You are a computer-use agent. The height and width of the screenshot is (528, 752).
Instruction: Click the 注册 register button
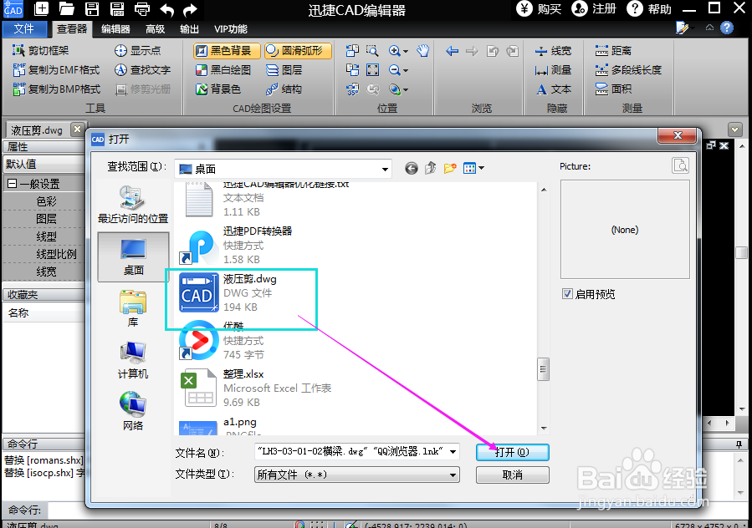594,8
